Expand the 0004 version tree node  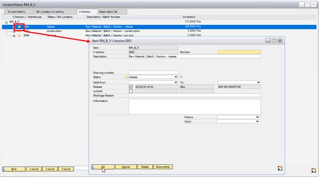[14, 36]
